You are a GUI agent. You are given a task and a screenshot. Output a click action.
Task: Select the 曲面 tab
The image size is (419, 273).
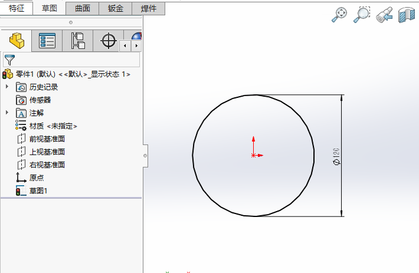click(x=82, y=8)
